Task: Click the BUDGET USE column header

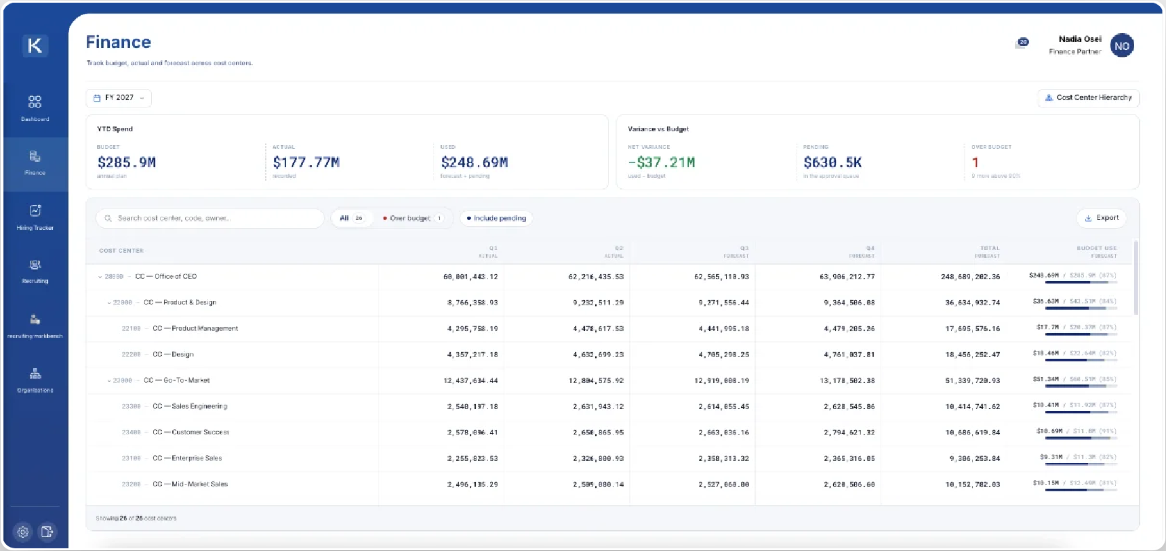Action: point(1096,252)
